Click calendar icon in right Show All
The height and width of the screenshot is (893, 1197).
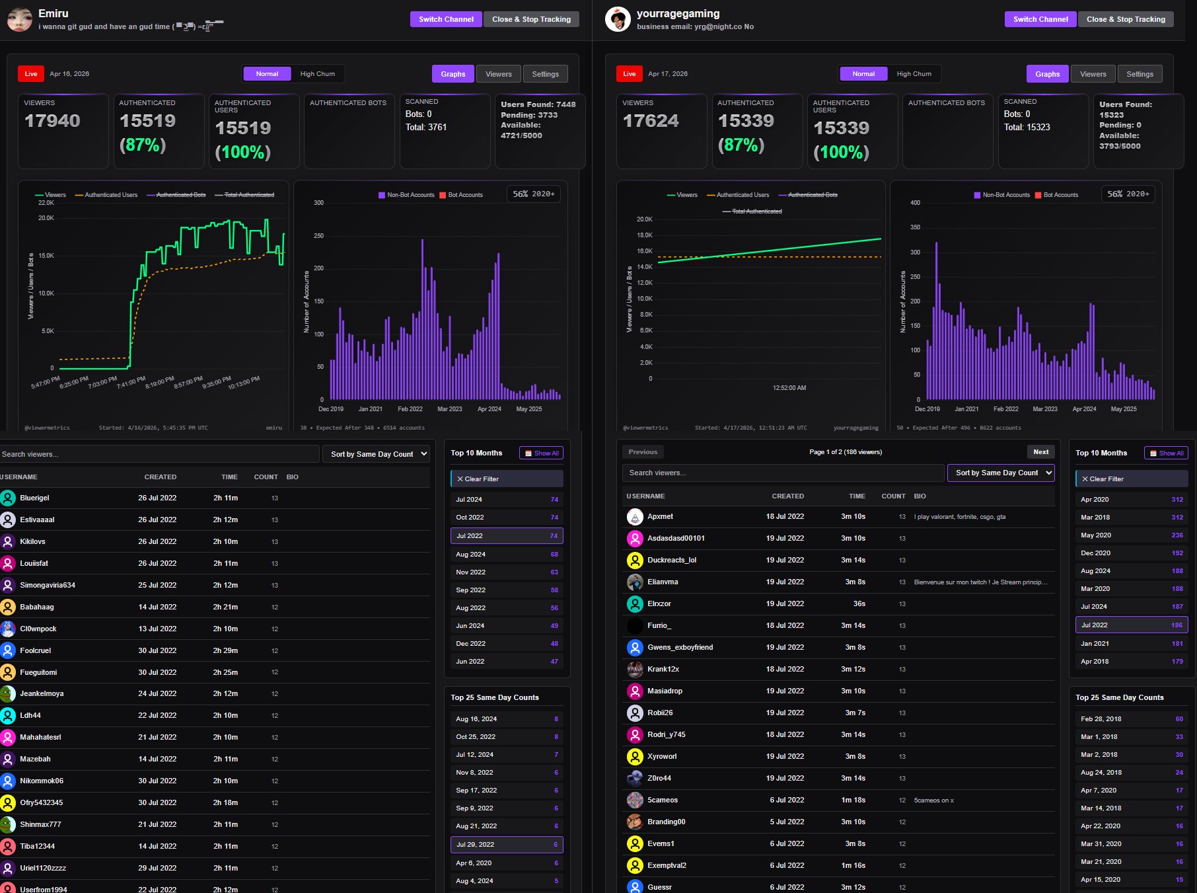click(1153, 453)
